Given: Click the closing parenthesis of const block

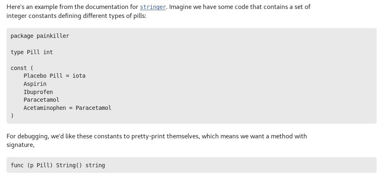Looking at the screenshot, I should point(12,116).
